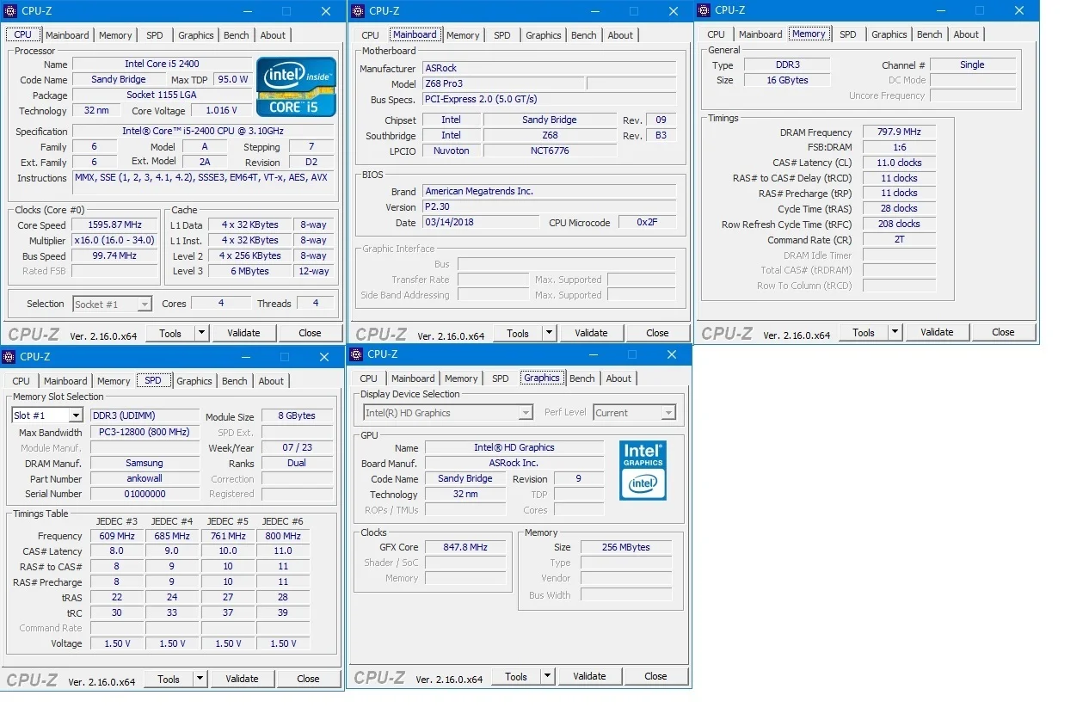The width and height of the screenshot is (1089, 726).
Task: Open About tab in Mainboard window
Action: pyautogui.click(x=620, y=35)
